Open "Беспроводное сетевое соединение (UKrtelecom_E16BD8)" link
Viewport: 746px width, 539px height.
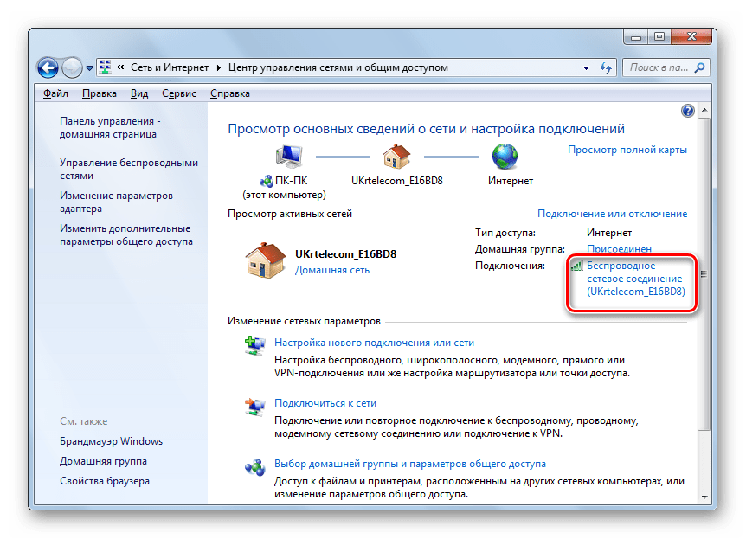[x=635, y=279]
